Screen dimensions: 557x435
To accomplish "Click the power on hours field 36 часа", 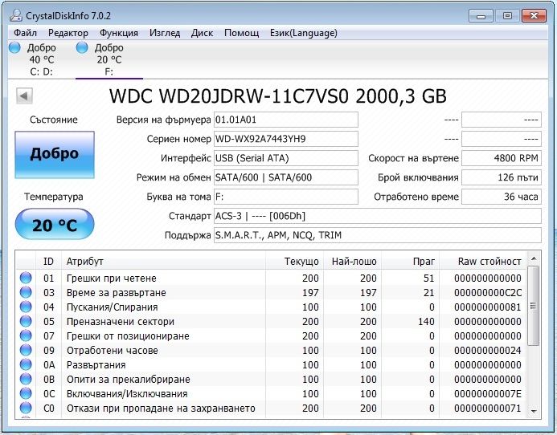I will coord(502,197).
